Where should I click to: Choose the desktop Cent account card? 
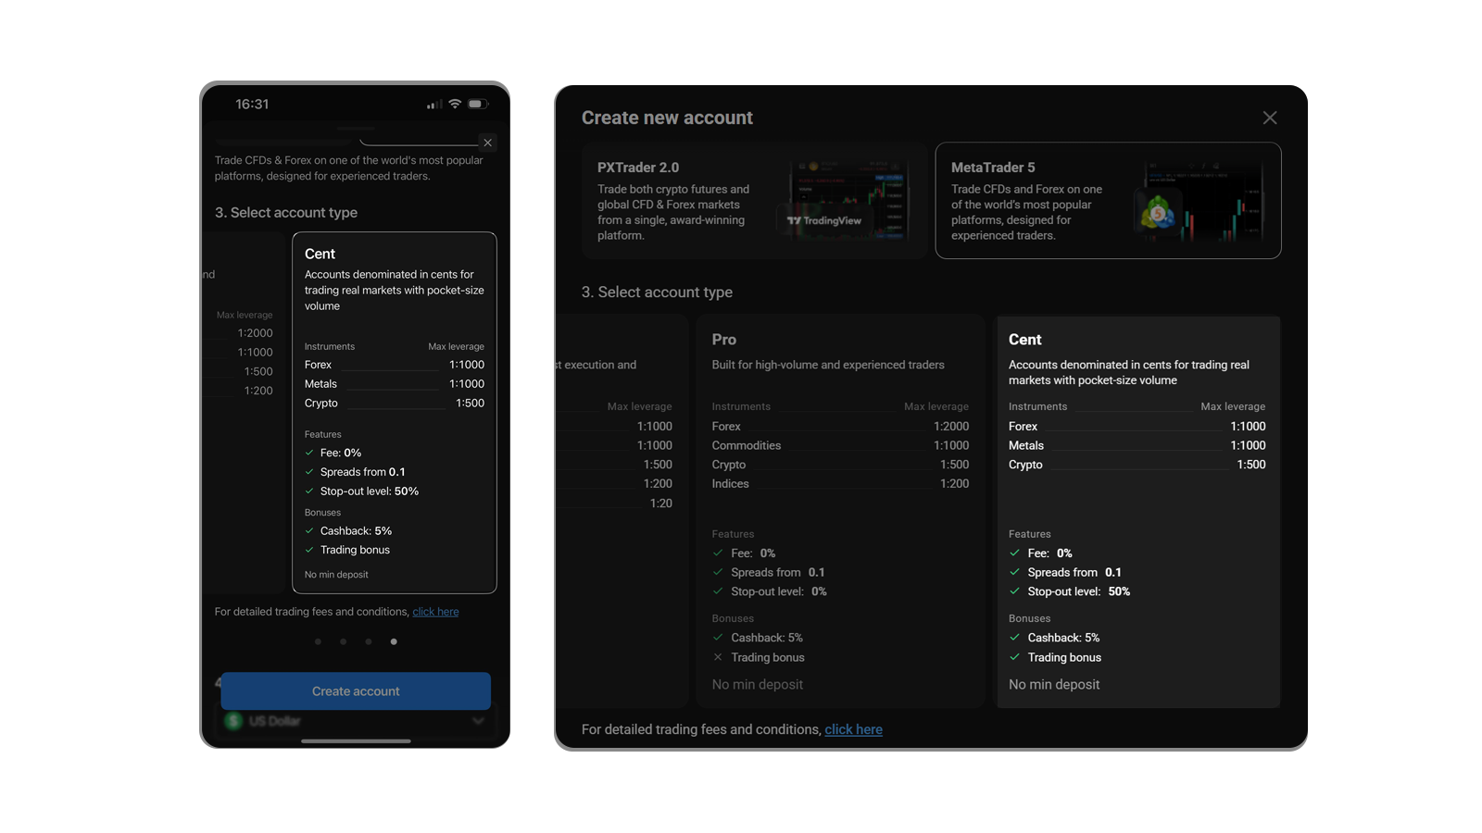tap(1138, 512)
